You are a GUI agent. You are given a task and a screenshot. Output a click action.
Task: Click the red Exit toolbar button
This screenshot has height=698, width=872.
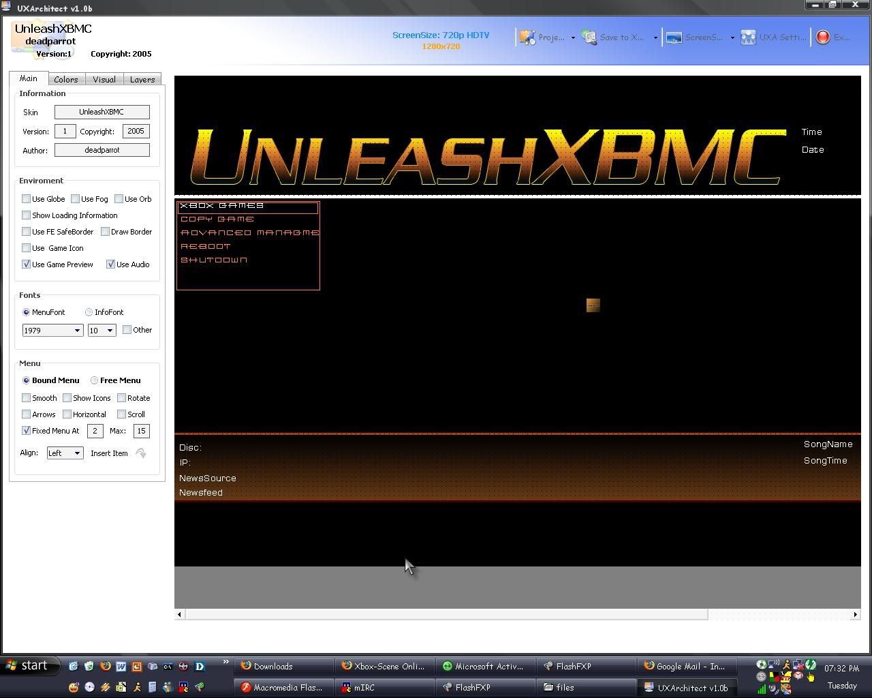[x=824, y=37]
